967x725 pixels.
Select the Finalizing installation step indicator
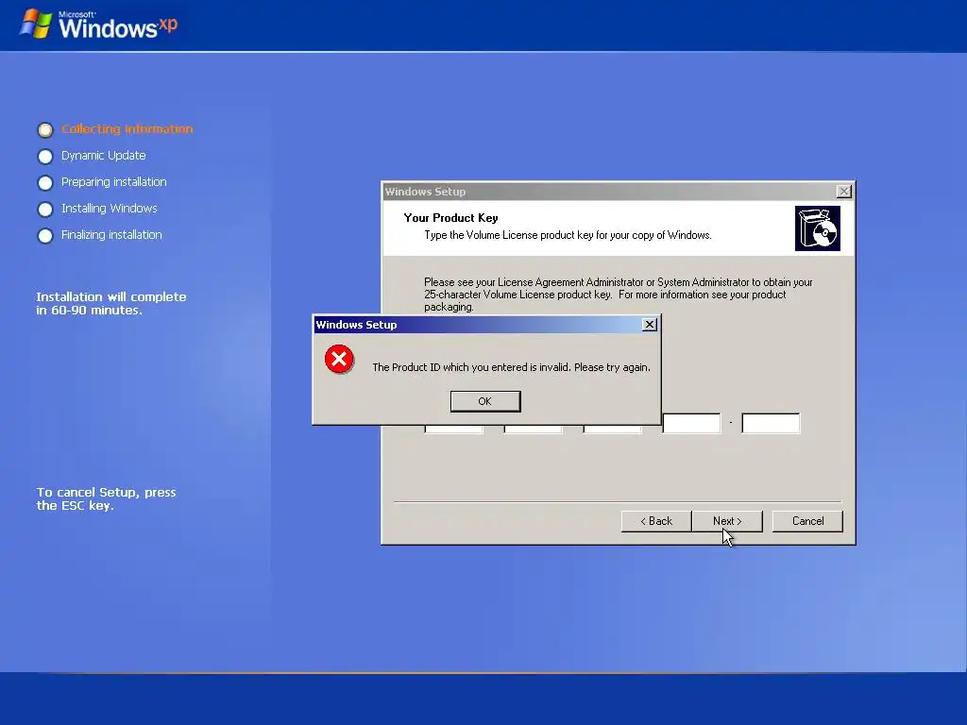tap(45, 235)
